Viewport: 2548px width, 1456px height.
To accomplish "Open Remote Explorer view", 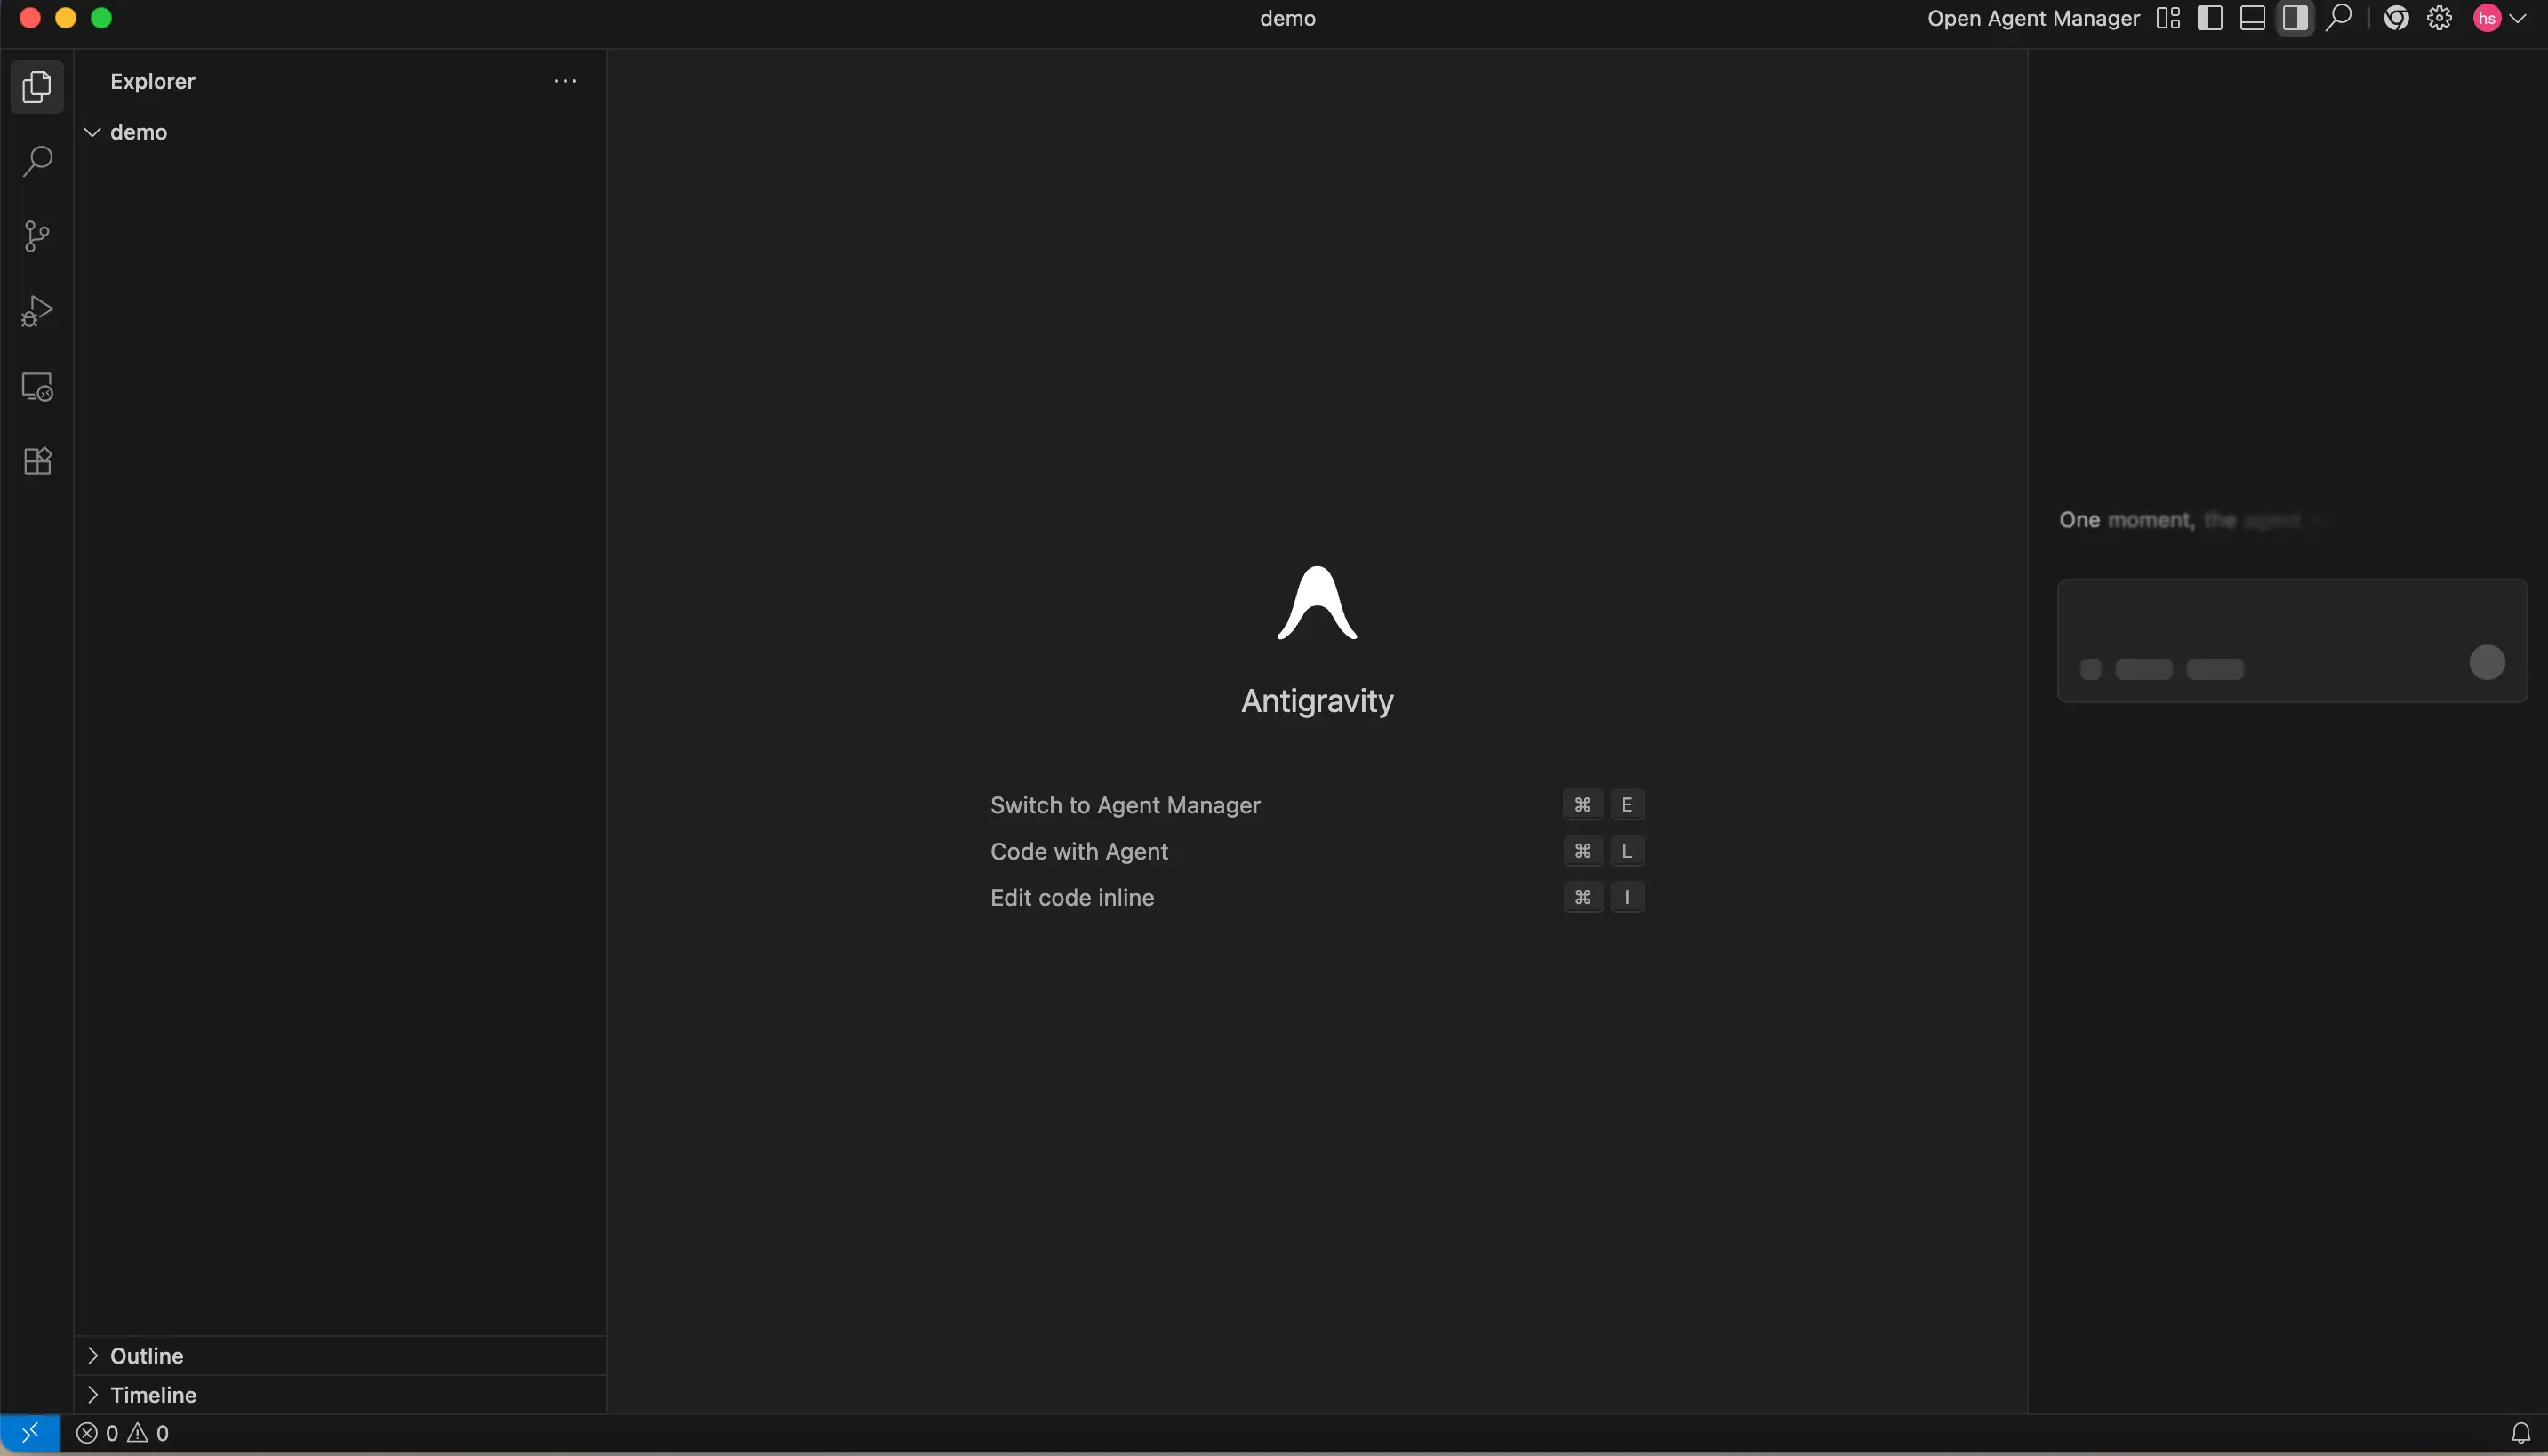I will tap(37, 387).
